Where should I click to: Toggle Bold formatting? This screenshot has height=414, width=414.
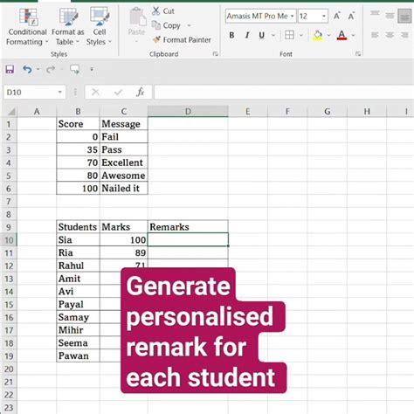[x=231, y=35]
